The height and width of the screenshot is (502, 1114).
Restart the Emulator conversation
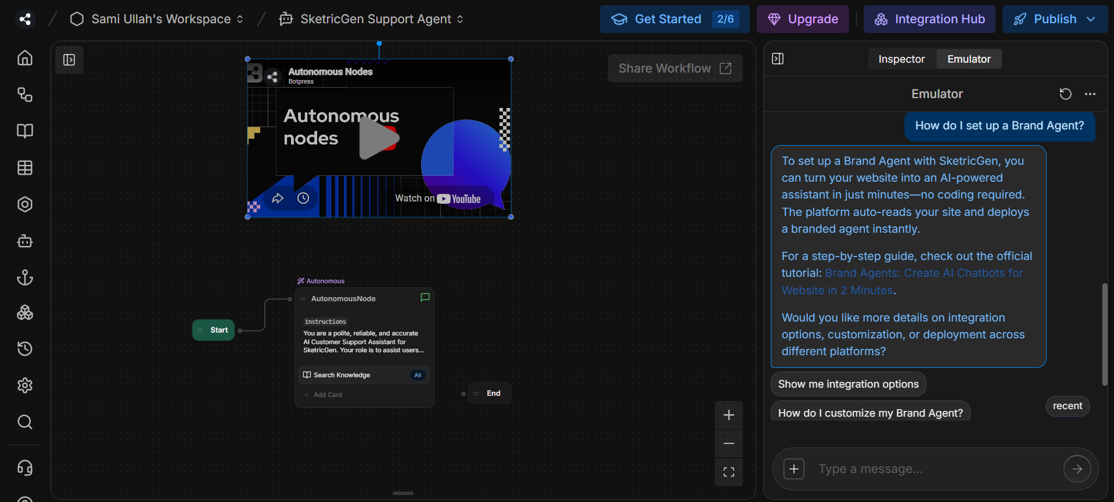tap(1065, 94)
